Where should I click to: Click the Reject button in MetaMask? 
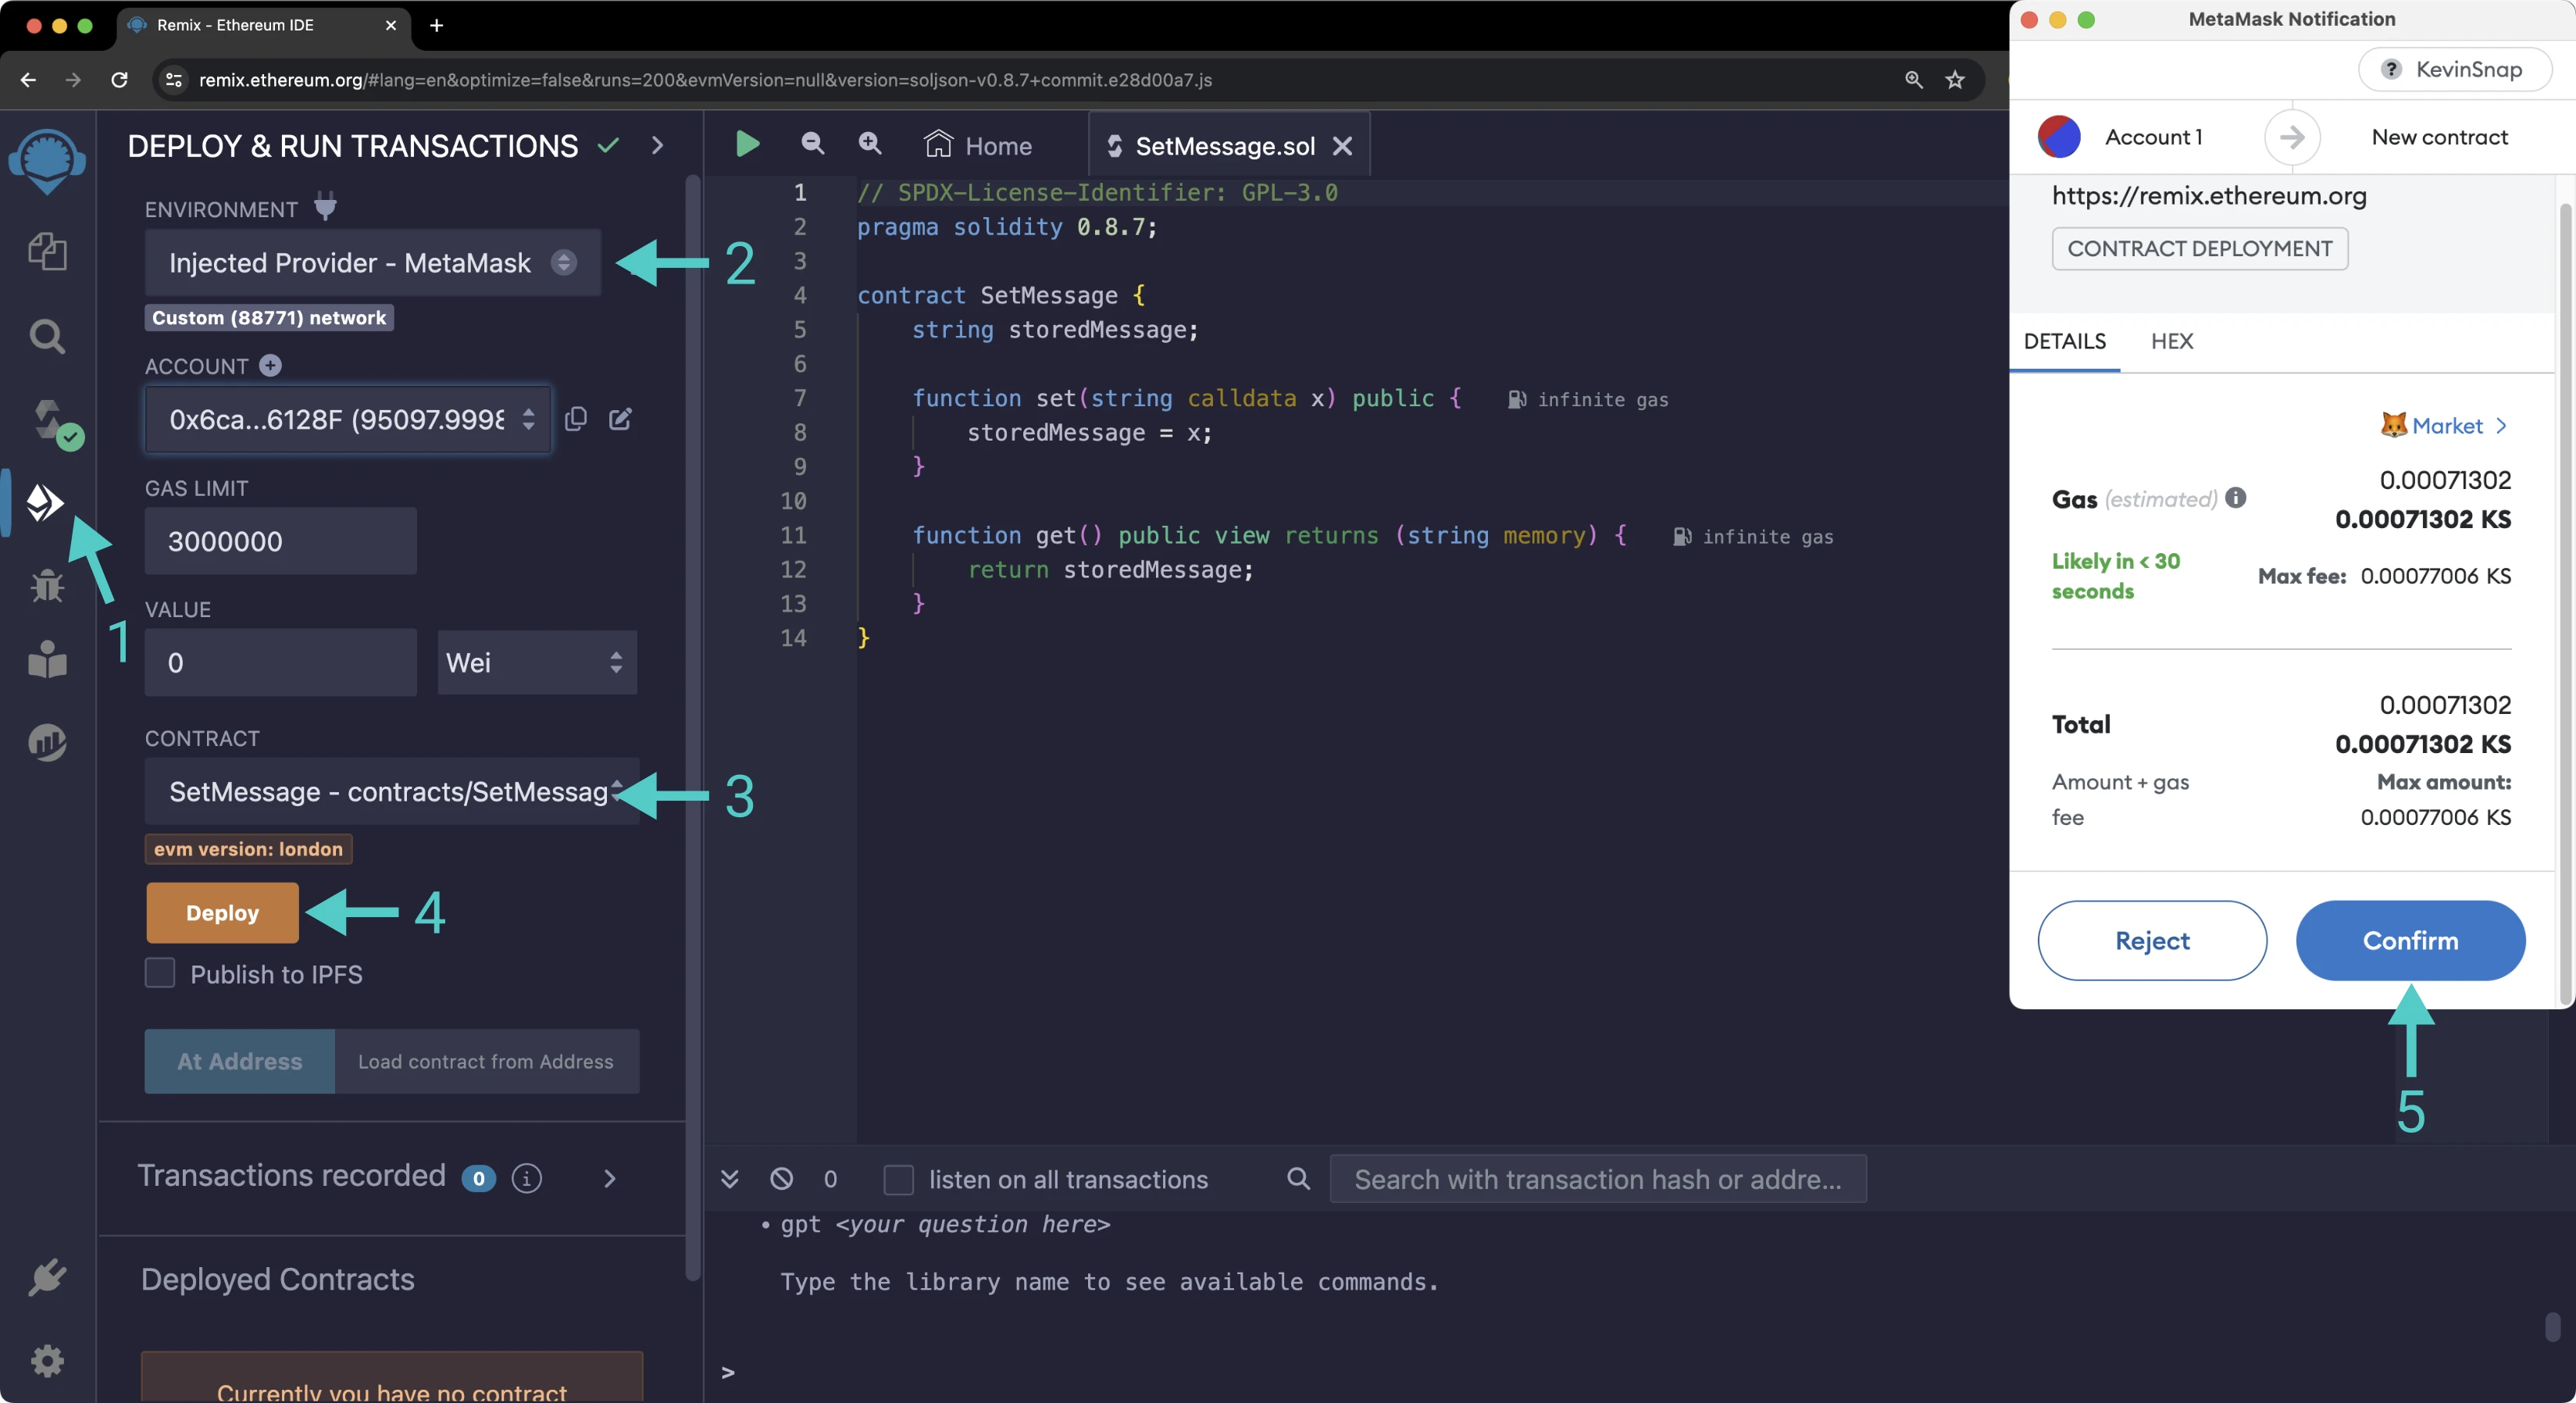[2153, 940]
